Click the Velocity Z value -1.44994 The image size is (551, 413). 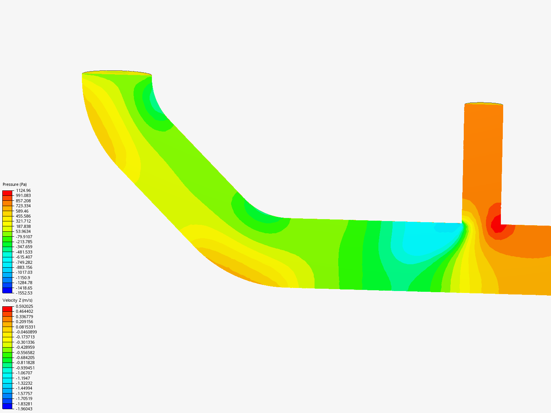pyautogui.click(x=24, y=388)
